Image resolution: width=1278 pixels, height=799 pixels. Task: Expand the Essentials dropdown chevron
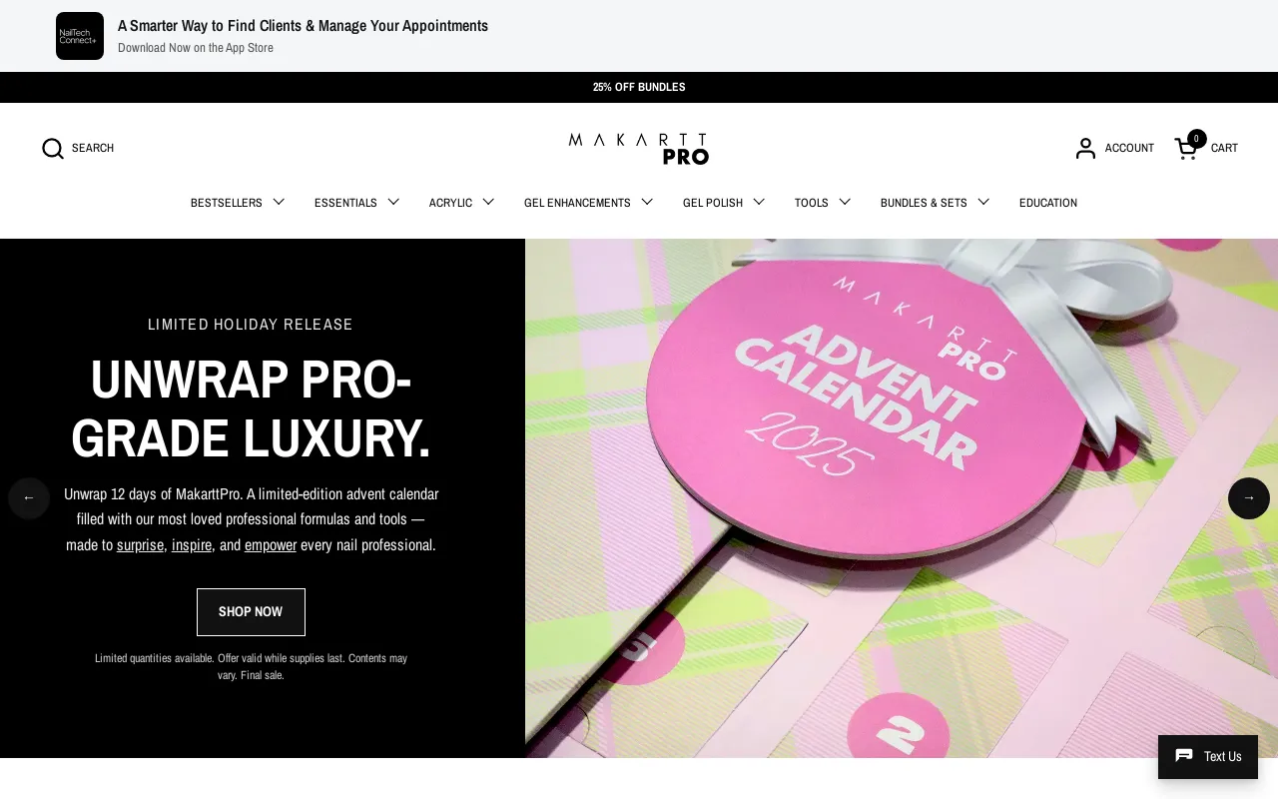(393, 202)
